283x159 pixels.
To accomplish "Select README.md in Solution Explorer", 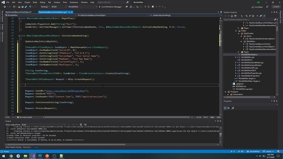I will tap(241, 87).
